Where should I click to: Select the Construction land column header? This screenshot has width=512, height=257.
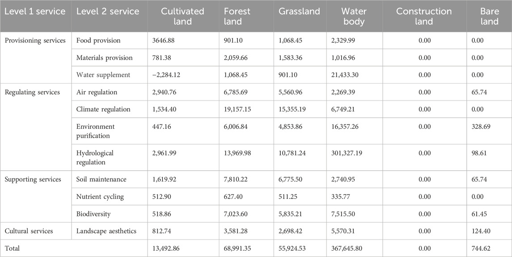(x=424, y=17)
